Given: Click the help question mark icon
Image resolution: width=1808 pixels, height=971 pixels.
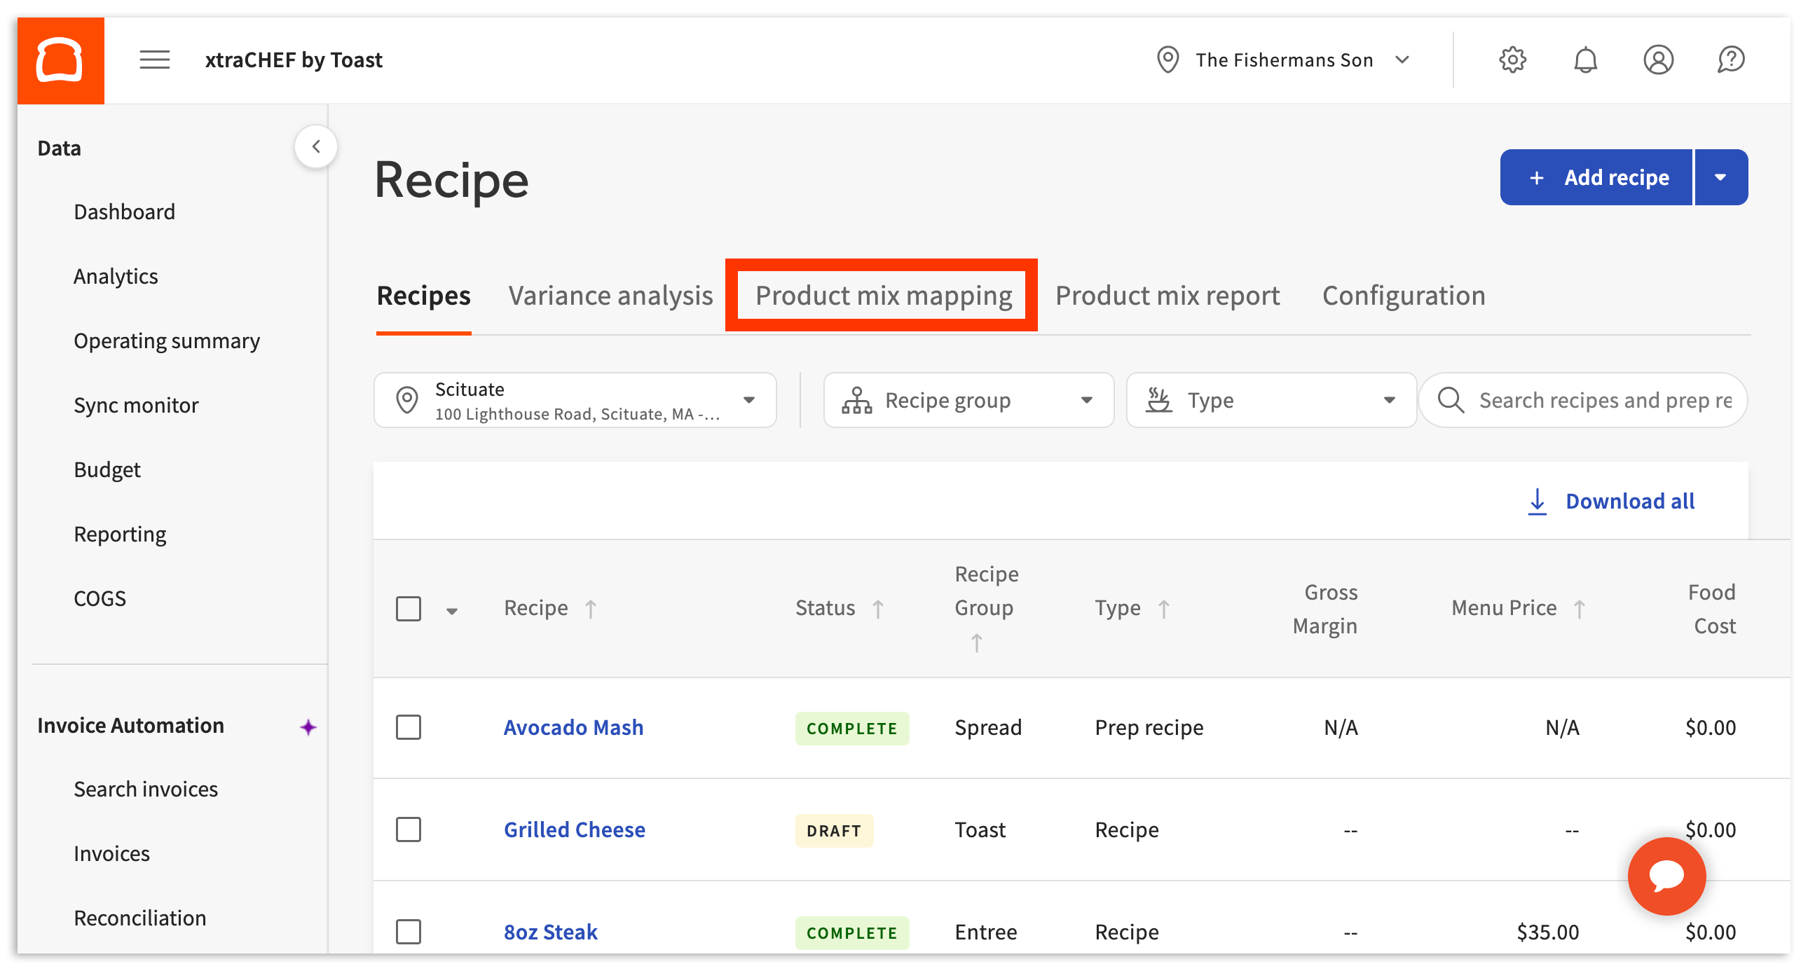Looking at the screenshot, I should pos(1731,60).
